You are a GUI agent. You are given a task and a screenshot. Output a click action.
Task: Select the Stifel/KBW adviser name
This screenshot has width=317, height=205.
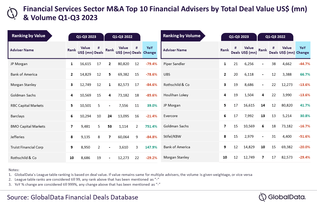[172, 137]
